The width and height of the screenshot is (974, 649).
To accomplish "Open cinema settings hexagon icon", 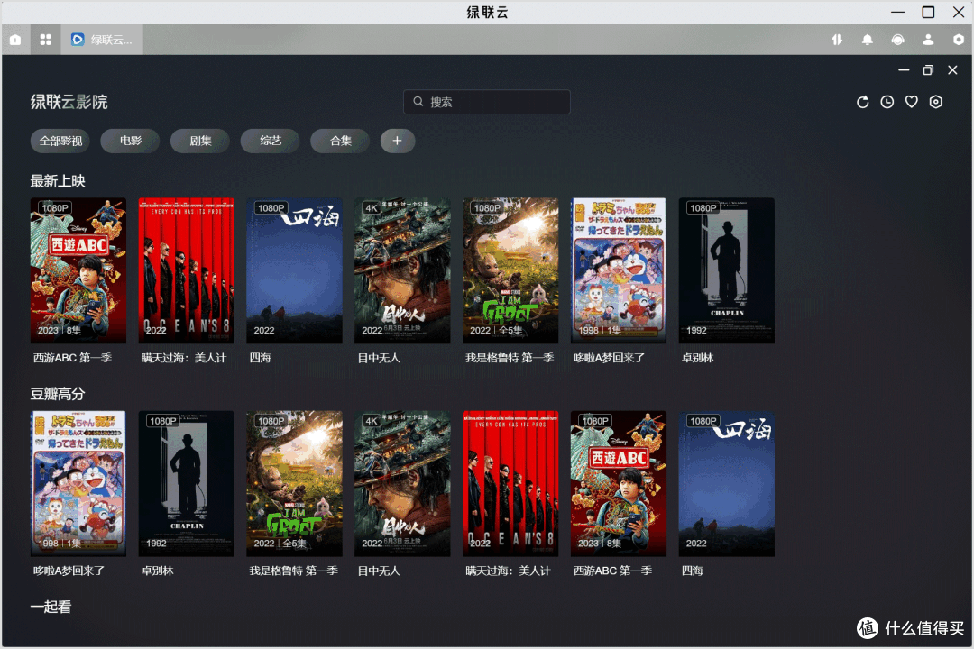I will coord(936,102).
